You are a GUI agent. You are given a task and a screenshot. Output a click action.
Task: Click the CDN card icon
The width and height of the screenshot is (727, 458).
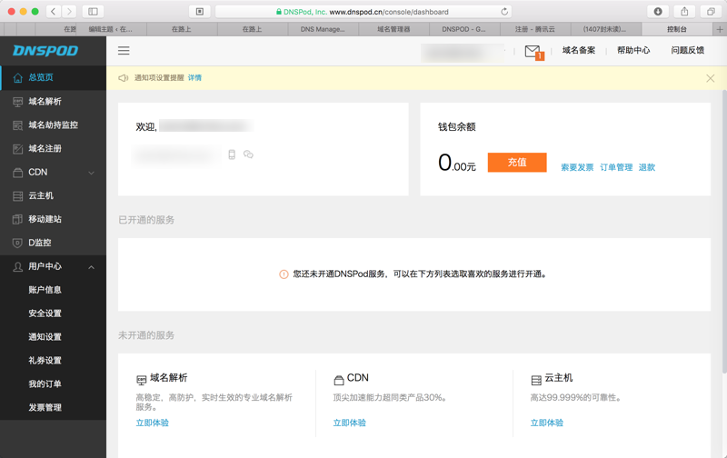(339, 380)
